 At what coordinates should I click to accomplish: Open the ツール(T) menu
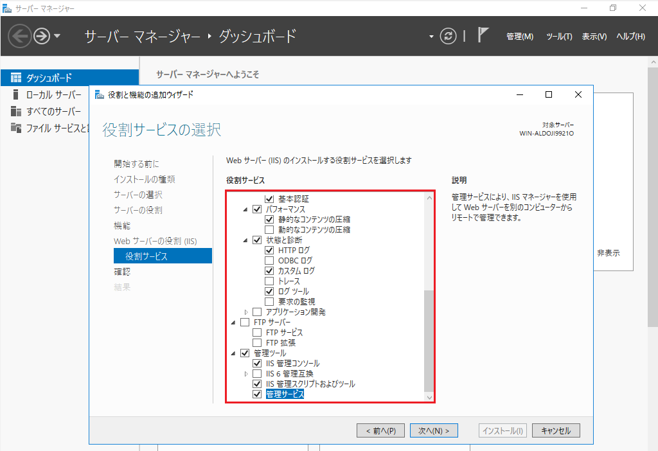[558, 36]
